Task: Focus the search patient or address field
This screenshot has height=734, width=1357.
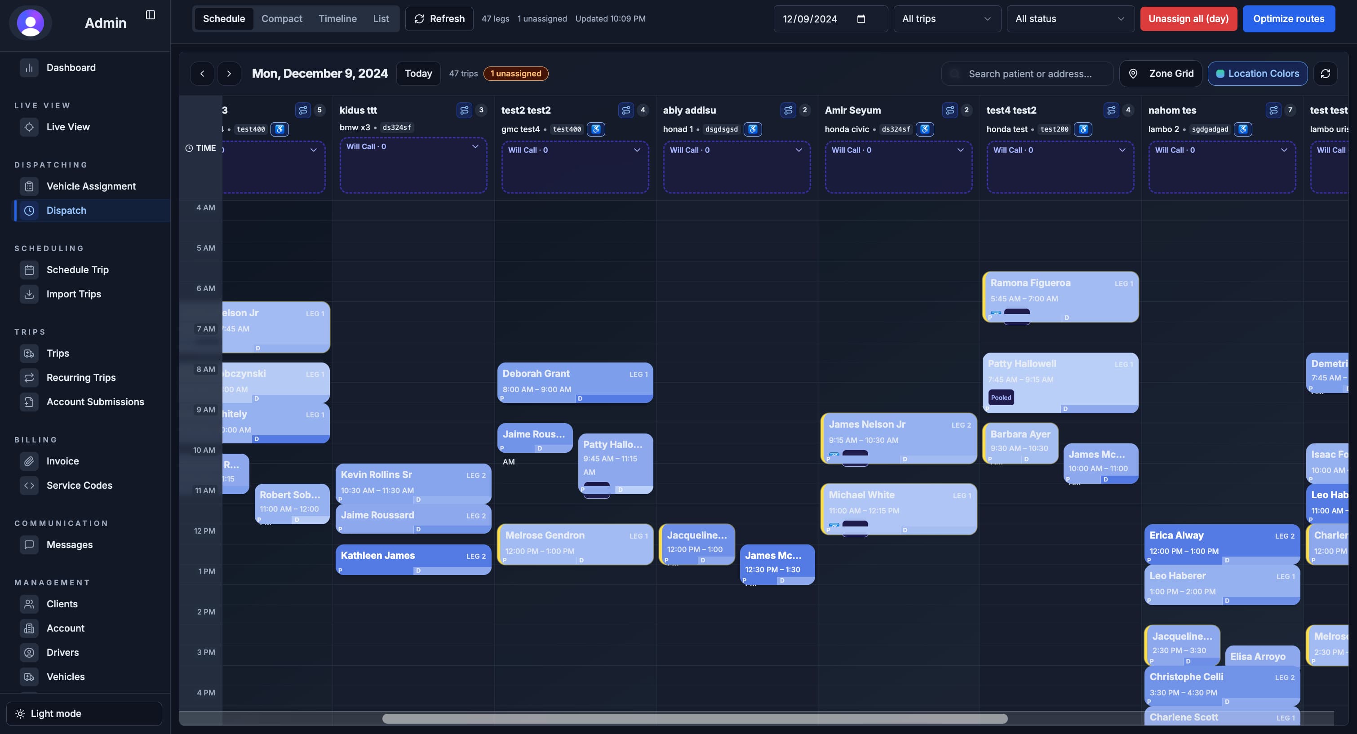Action: [1027, 74]
